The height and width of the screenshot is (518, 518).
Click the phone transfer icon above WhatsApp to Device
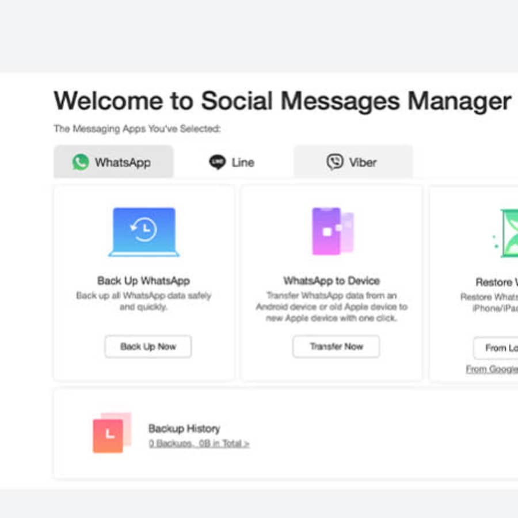click(333, 231)
